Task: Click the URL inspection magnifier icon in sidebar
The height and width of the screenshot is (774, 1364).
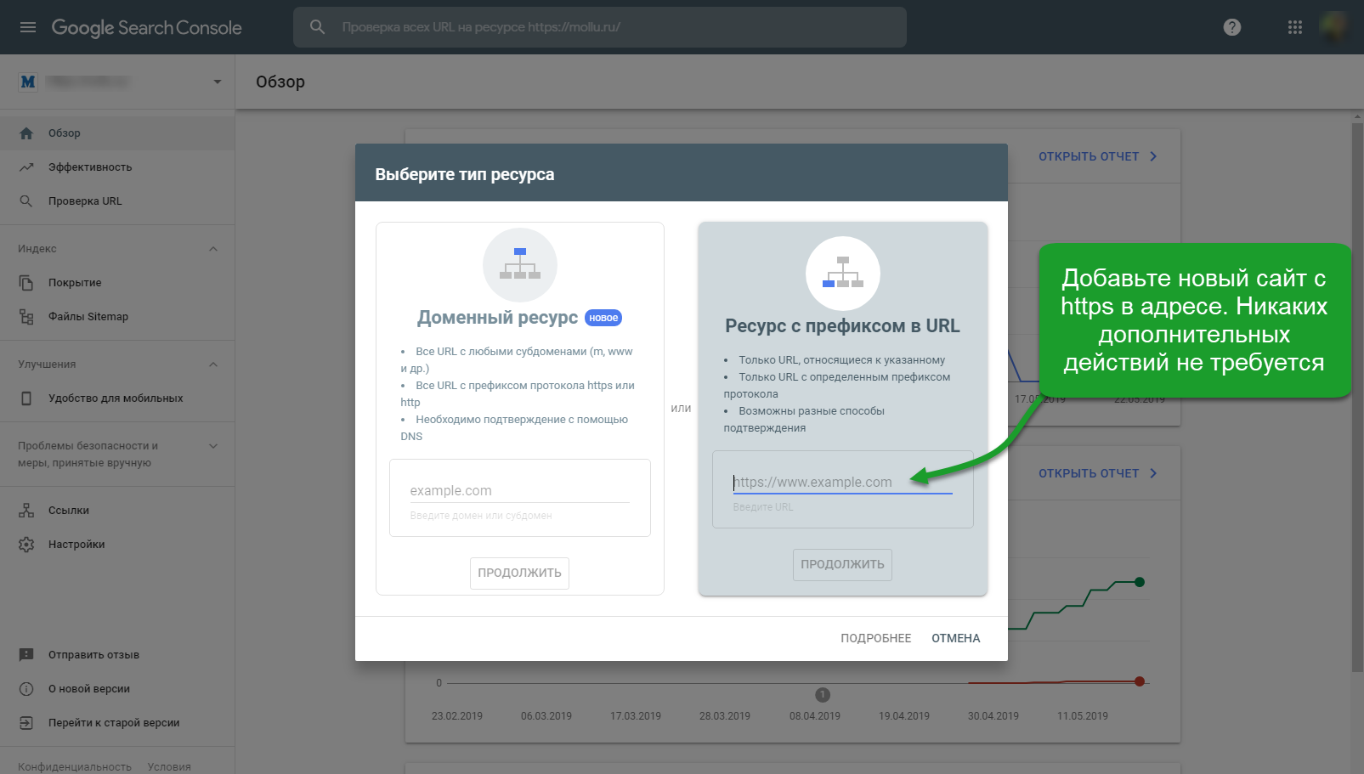Action: click(26, 201)
